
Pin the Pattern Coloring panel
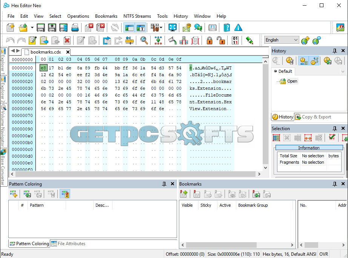tap(164, 184)
